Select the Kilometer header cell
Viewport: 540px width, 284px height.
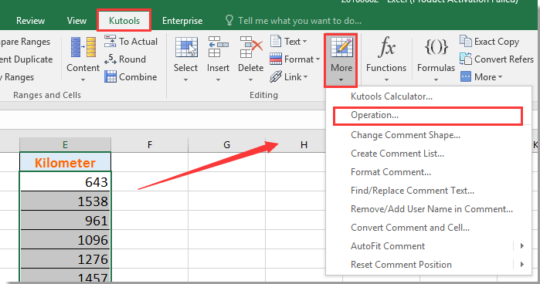[x=65, y=163]
